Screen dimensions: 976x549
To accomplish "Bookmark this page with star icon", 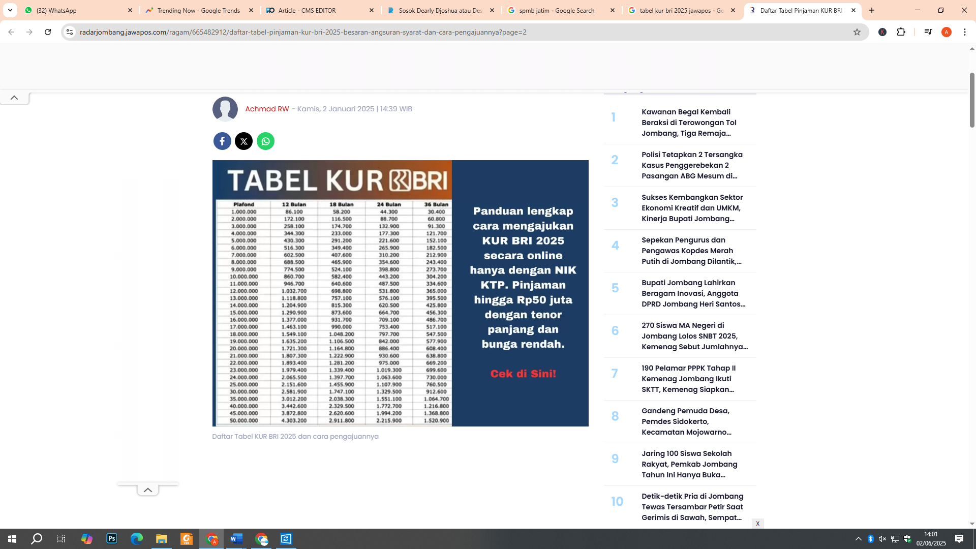I will 857,32.
